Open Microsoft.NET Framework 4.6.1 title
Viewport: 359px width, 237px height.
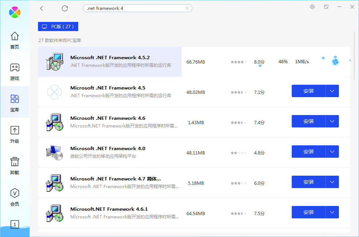pos(109,209)
